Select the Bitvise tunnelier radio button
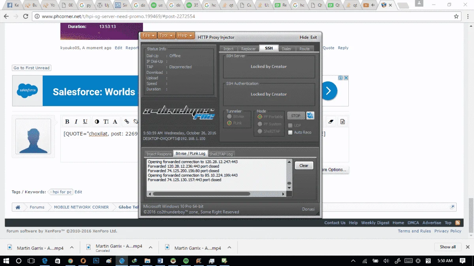The image size is (474, 266). [x=229, y=117]
